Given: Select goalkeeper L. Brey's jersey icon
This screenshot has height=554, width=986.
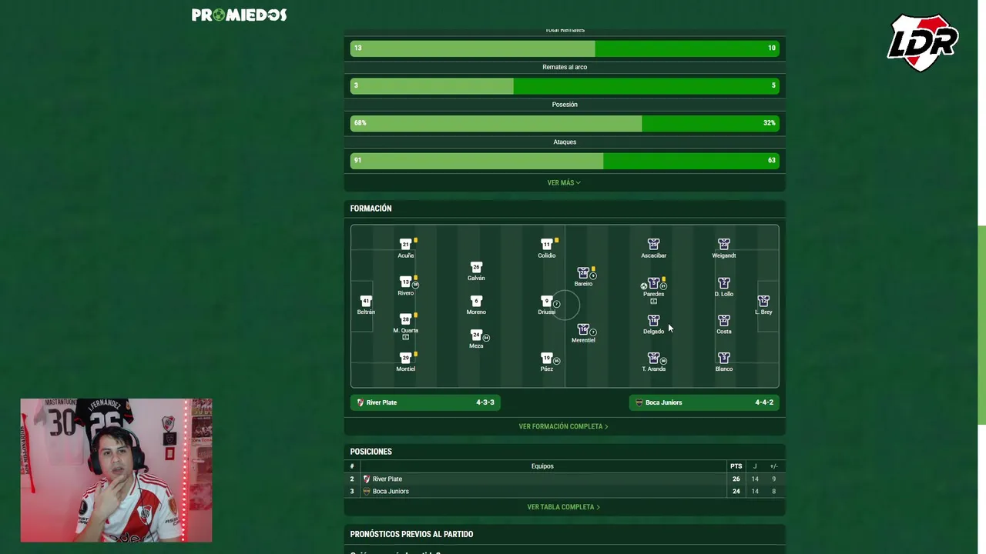Looking at the screenshot, I should coord(763,301).
